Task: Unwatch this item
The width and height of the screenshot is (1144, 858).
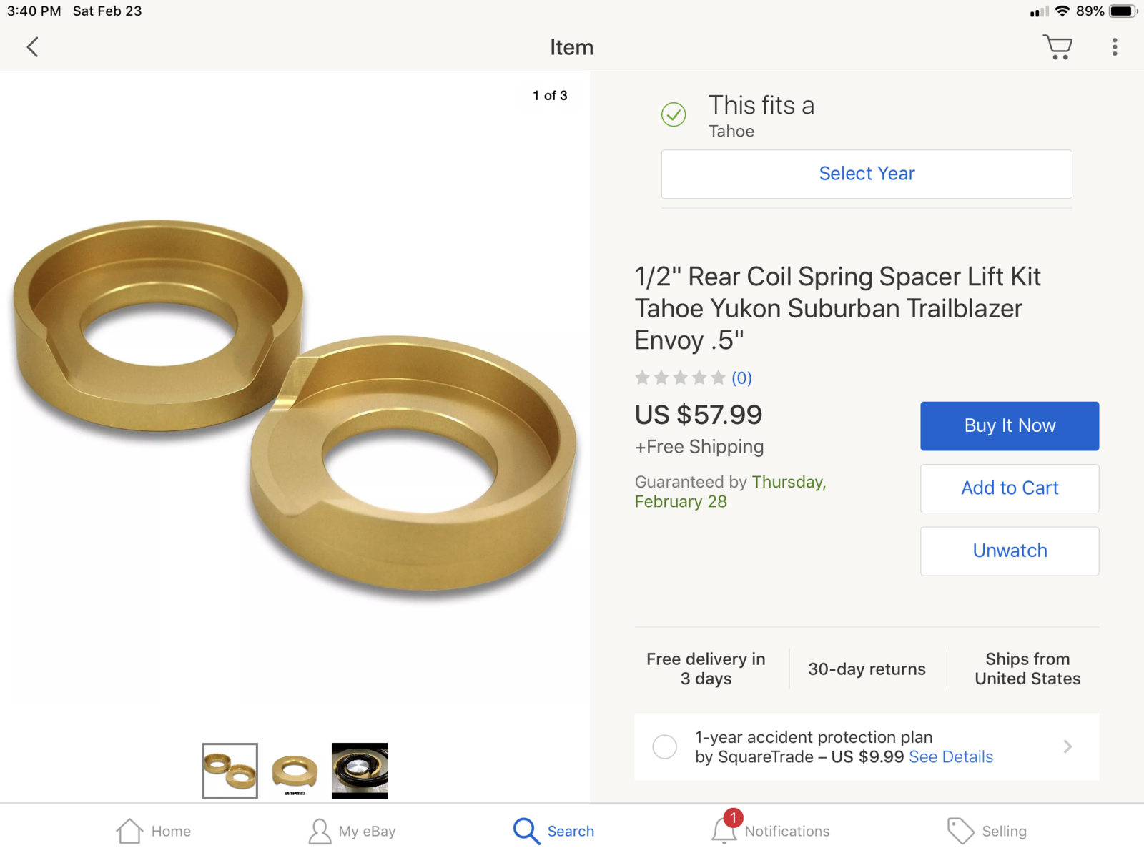Action: pos(1010,551)
